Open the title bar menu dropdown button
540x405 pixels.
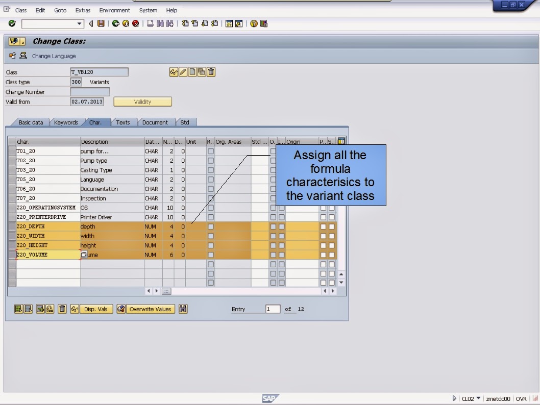pos(17,41)
